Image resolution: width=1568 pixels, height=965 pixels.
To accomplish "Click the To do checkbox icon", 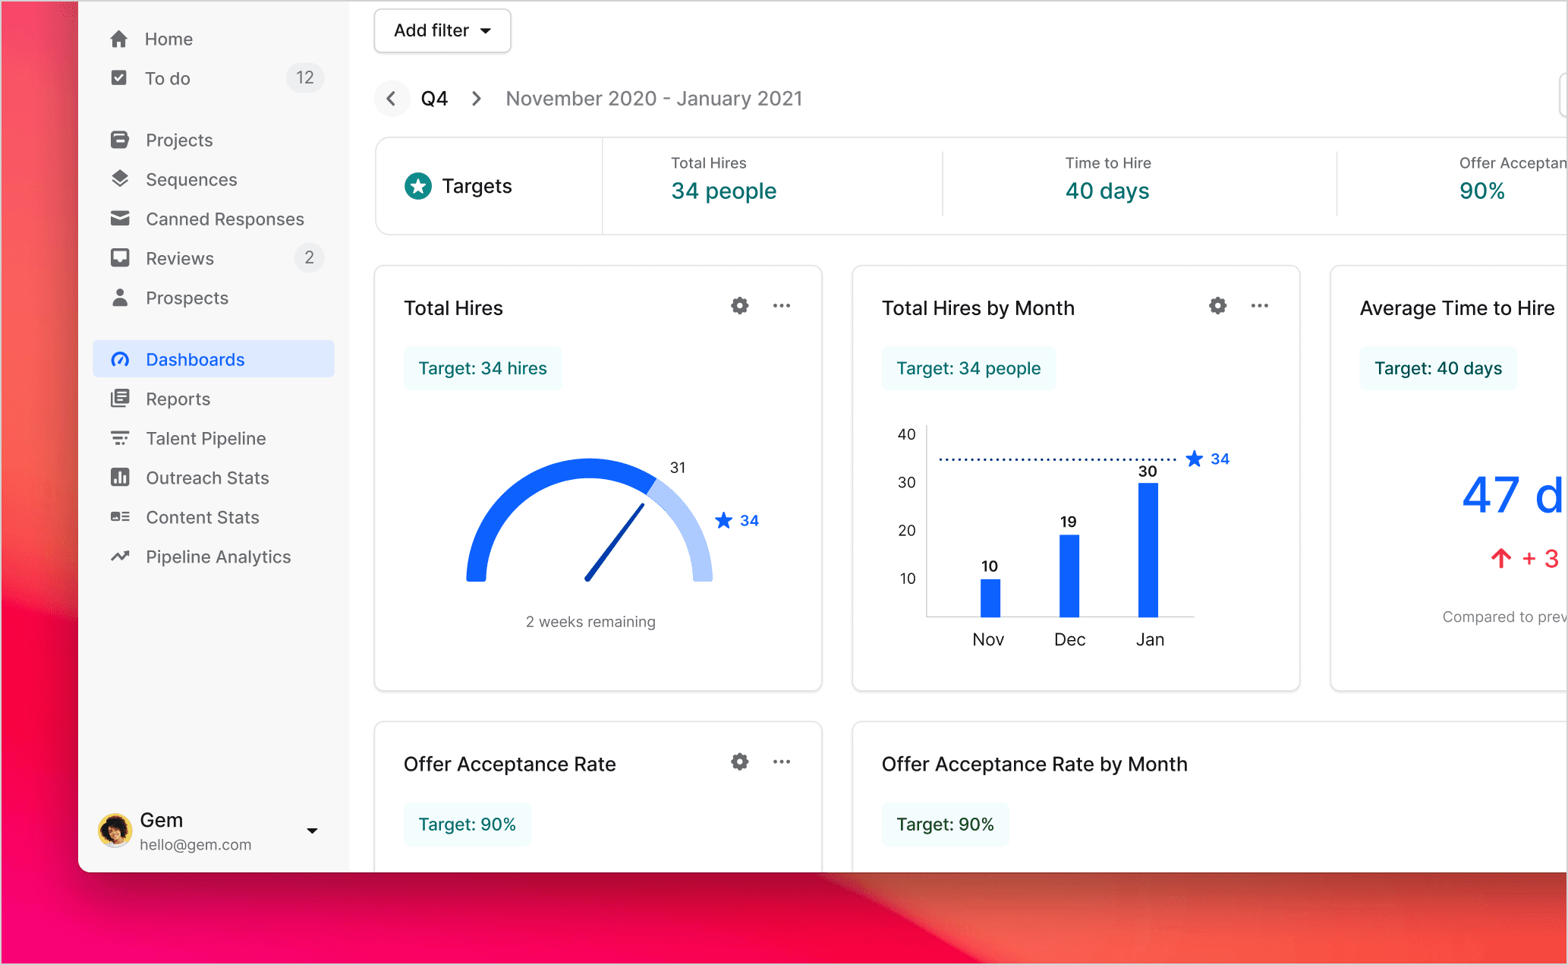I will pos(119,78).
